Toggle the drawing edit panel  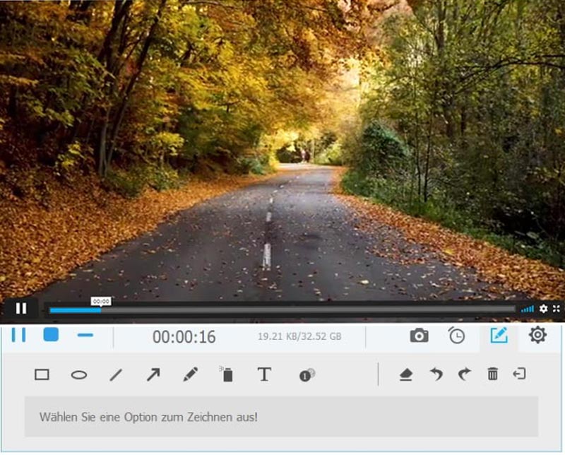(499, 336)
